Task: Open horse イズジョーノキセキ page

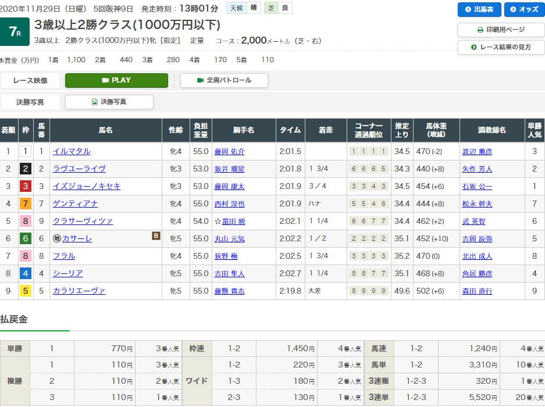Action: click(x=87, y=186)
